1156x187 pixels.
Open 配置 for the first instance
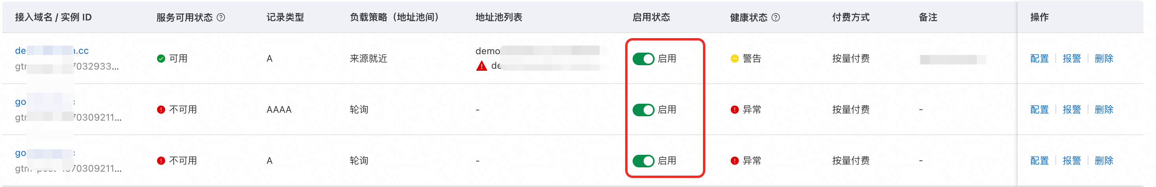coord(1039,59)
